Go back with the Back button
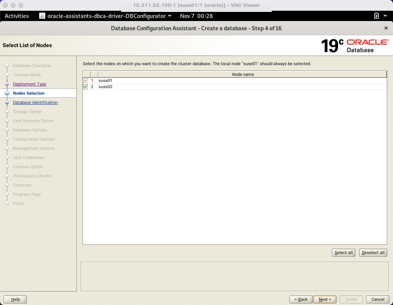Image resolution: width=393 pixels, height=305 pixels. [301, 299]
